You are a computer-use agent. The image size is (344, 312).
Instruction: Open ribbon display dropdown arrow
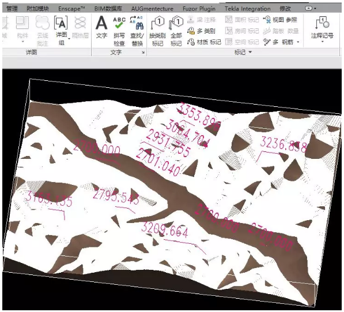315,9
